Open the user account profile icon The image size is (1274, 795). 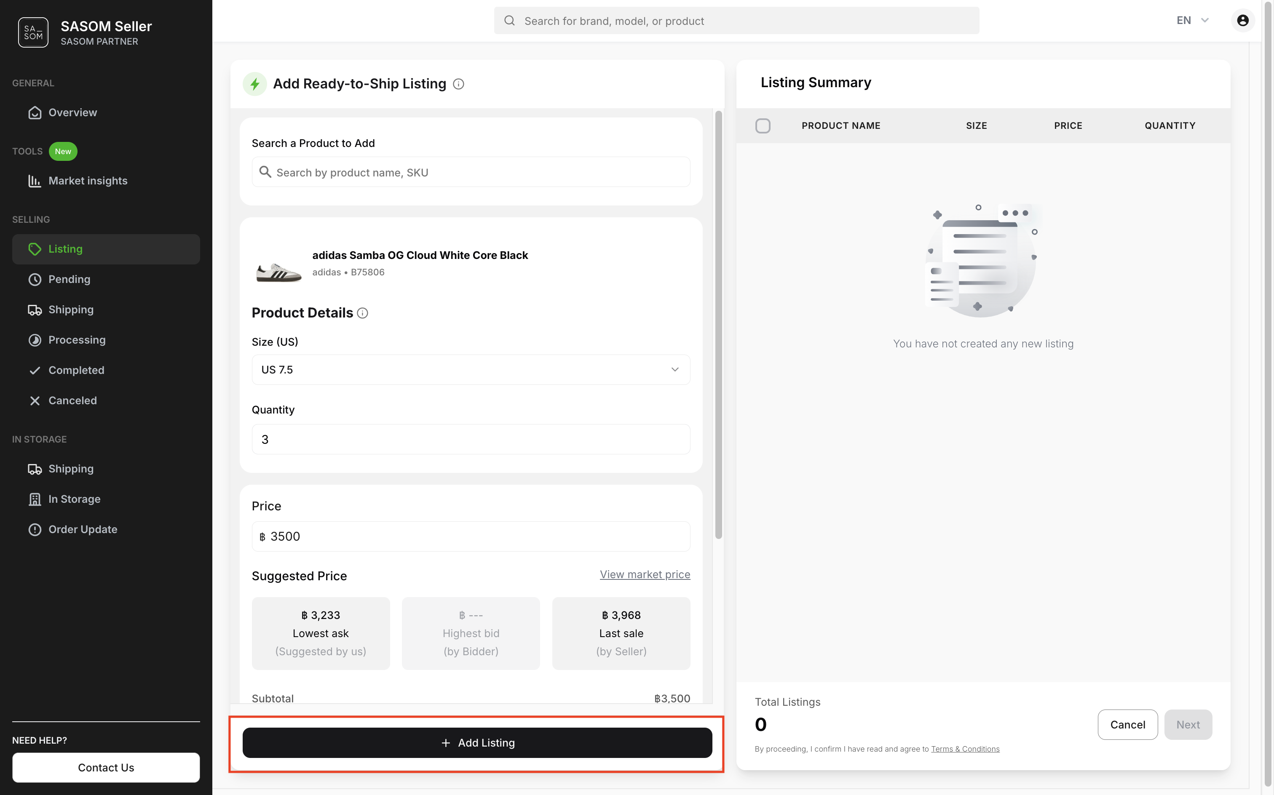click(x=1242, y=21)
